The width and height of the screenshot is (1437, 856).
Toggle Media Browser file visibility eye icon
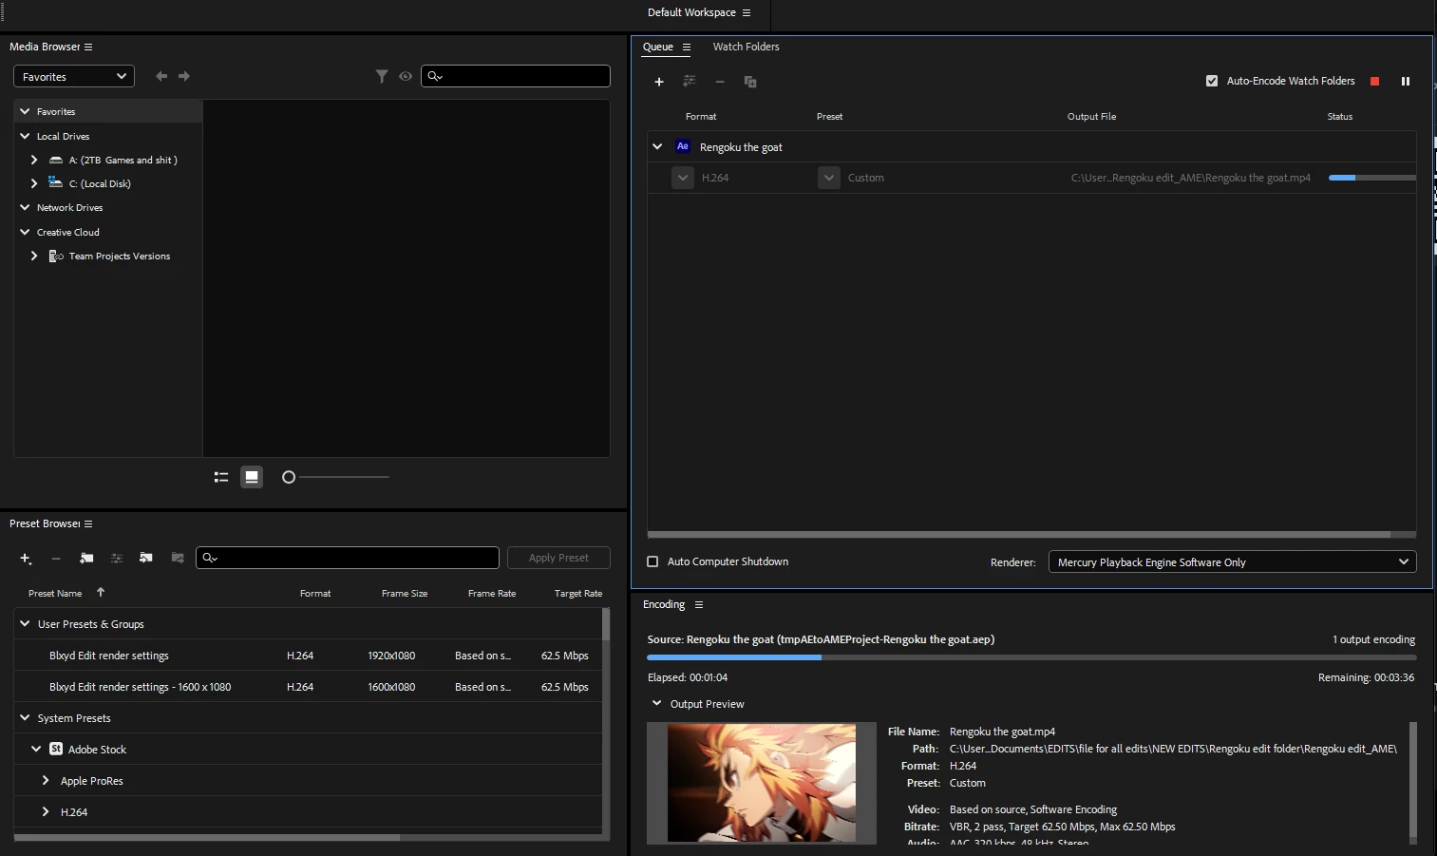coord(406,76)
